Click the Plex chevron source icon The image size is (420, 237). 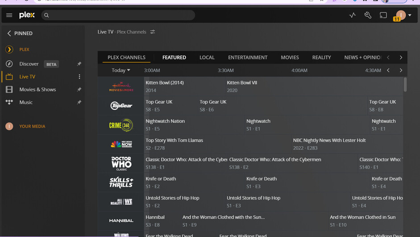pos(9,49)
